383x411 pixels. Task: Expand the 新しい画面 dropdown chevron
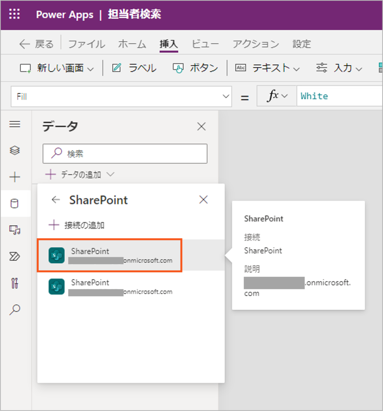[x=90, y=69]
